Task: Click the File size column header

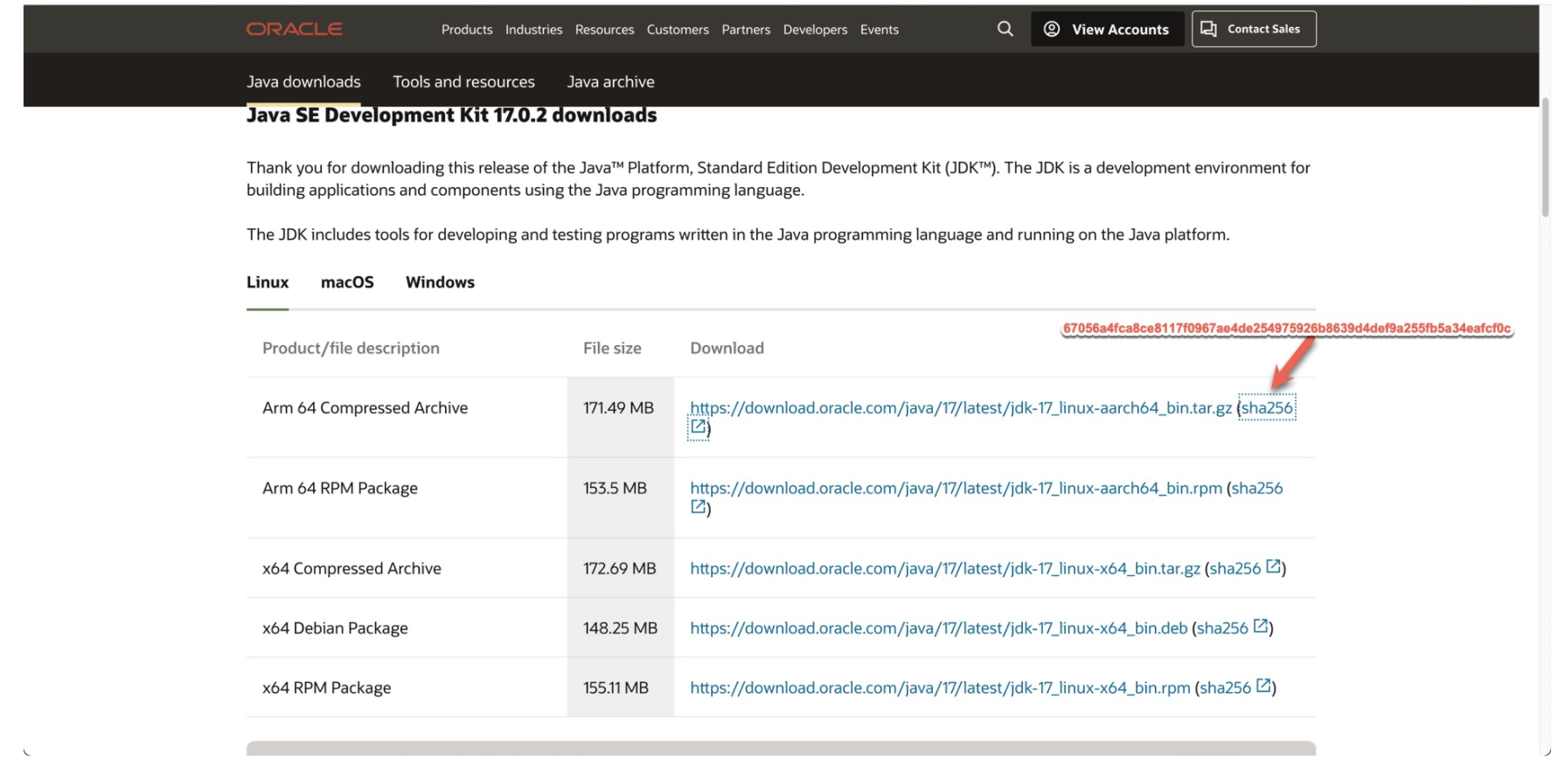Action: 612,349
